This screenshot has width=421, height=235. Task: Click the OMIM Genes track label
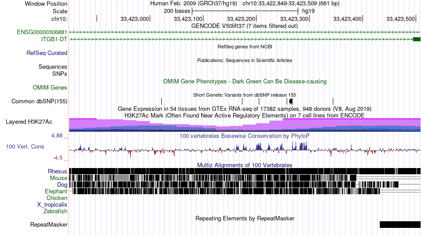tap(50, 87)
